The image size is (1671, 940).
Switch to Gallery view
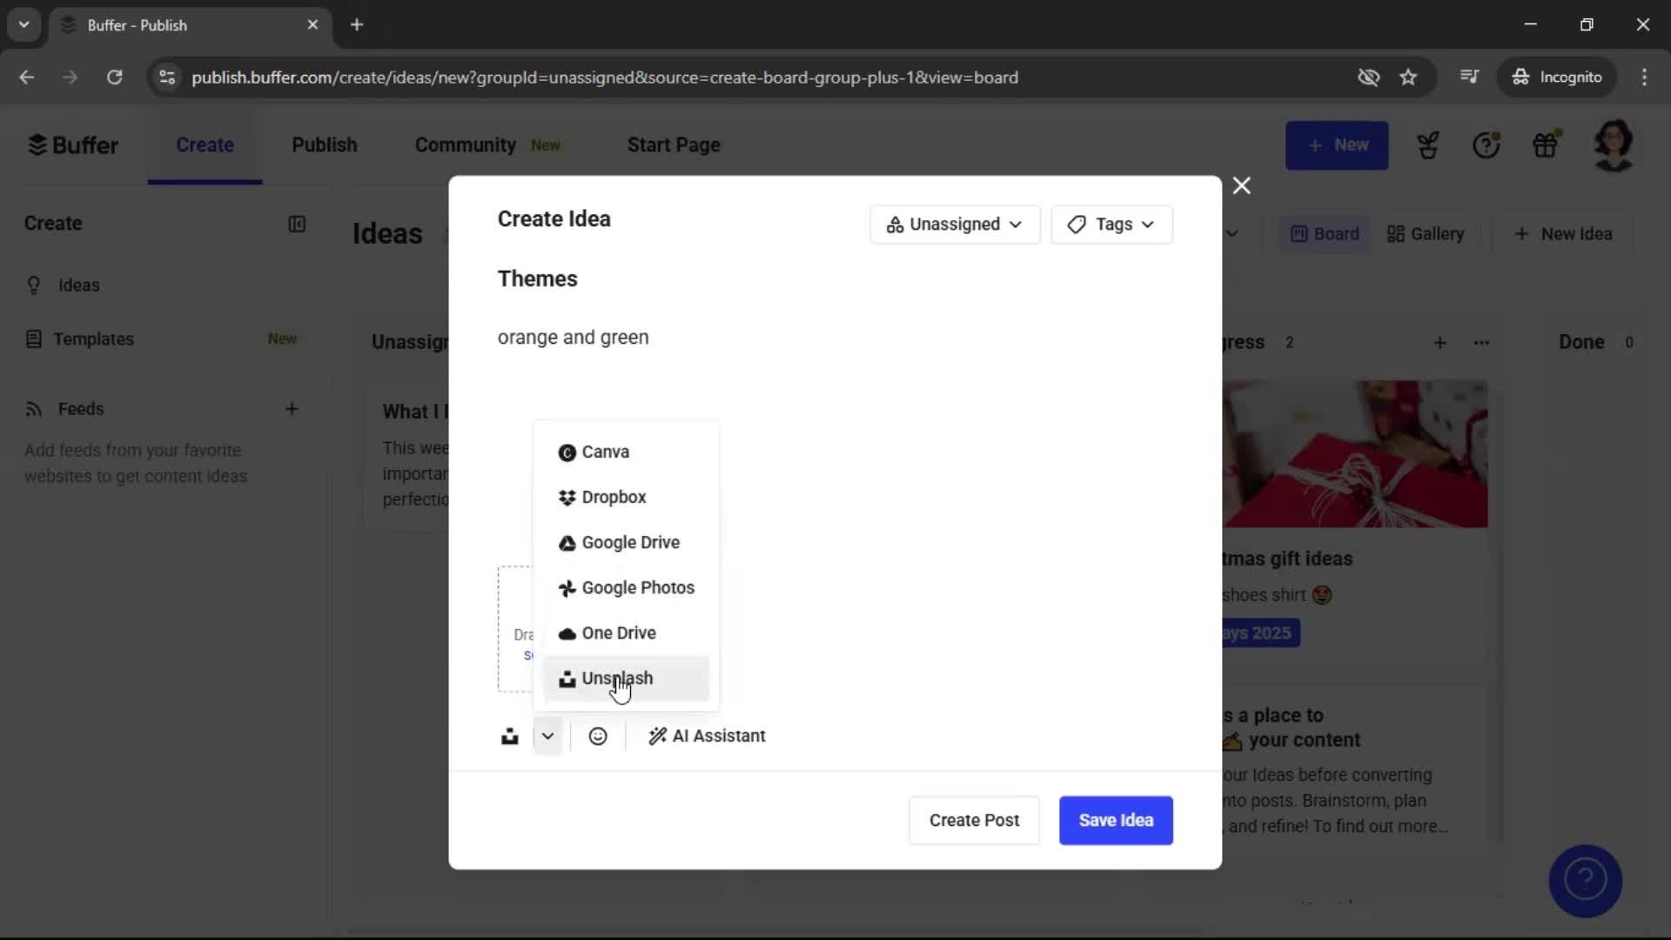[1425, 233]
